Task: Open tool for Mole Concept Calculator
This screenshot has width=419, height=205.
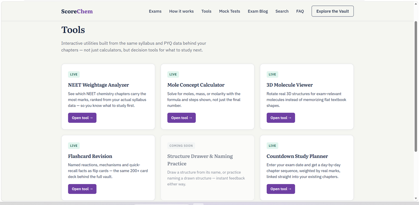Action: click(181, 118)
